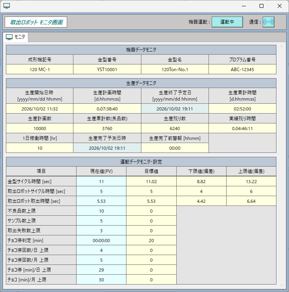Screen dimensions: 289x292
Task: Click the monitor icon on モニタ tab
Action: coord(9,37)
